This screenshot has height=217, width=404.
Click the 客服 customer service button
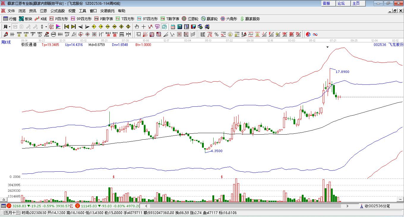click(x=326, y=3)
